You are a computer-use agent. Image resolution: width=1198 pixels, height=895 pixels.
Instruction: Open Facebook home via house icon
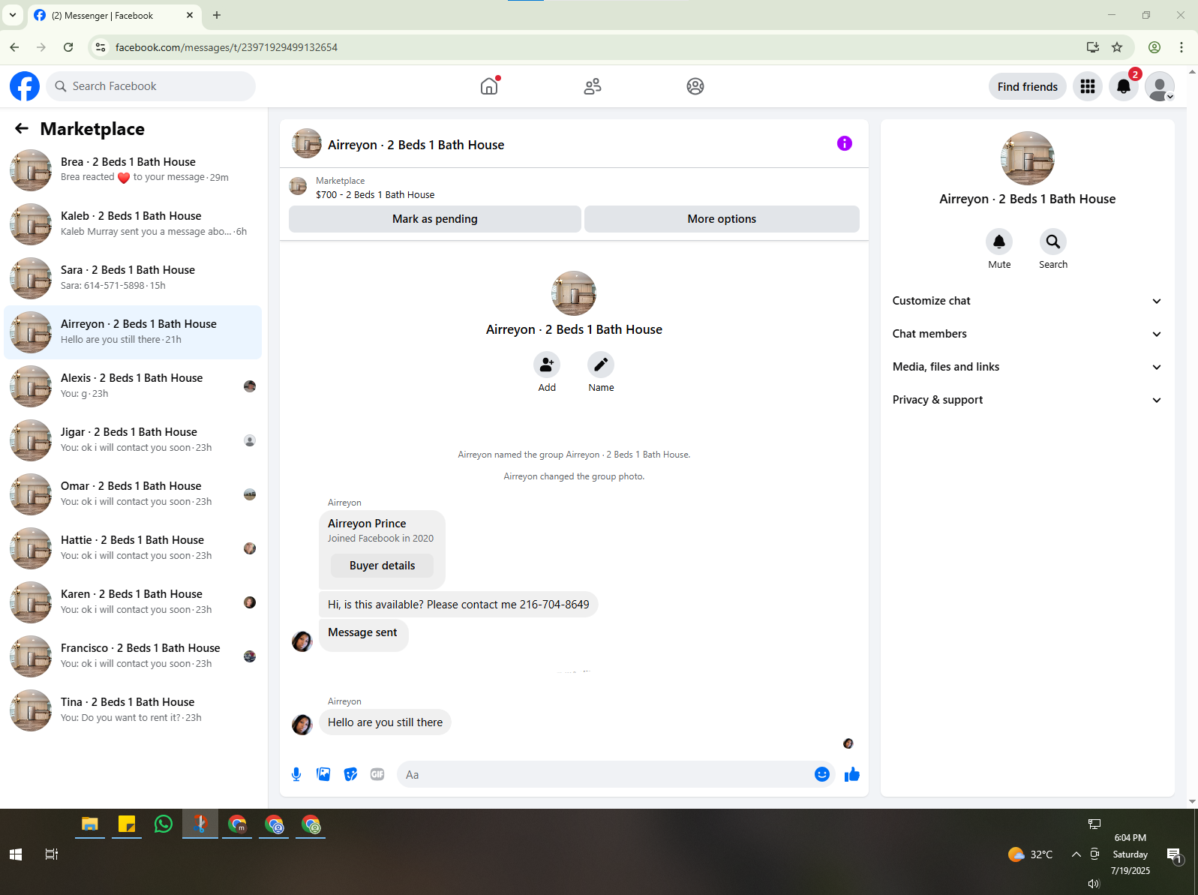(x=489, y=86)
